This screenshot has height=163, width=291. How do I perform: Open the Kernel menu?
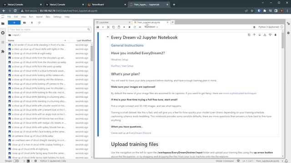tap(40, 17)
